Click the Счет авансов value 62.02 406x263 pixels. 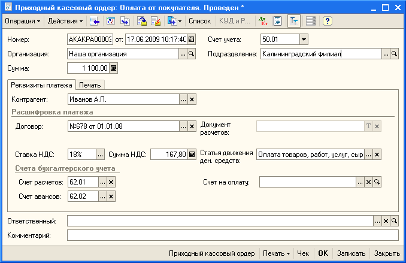[83, 197]
